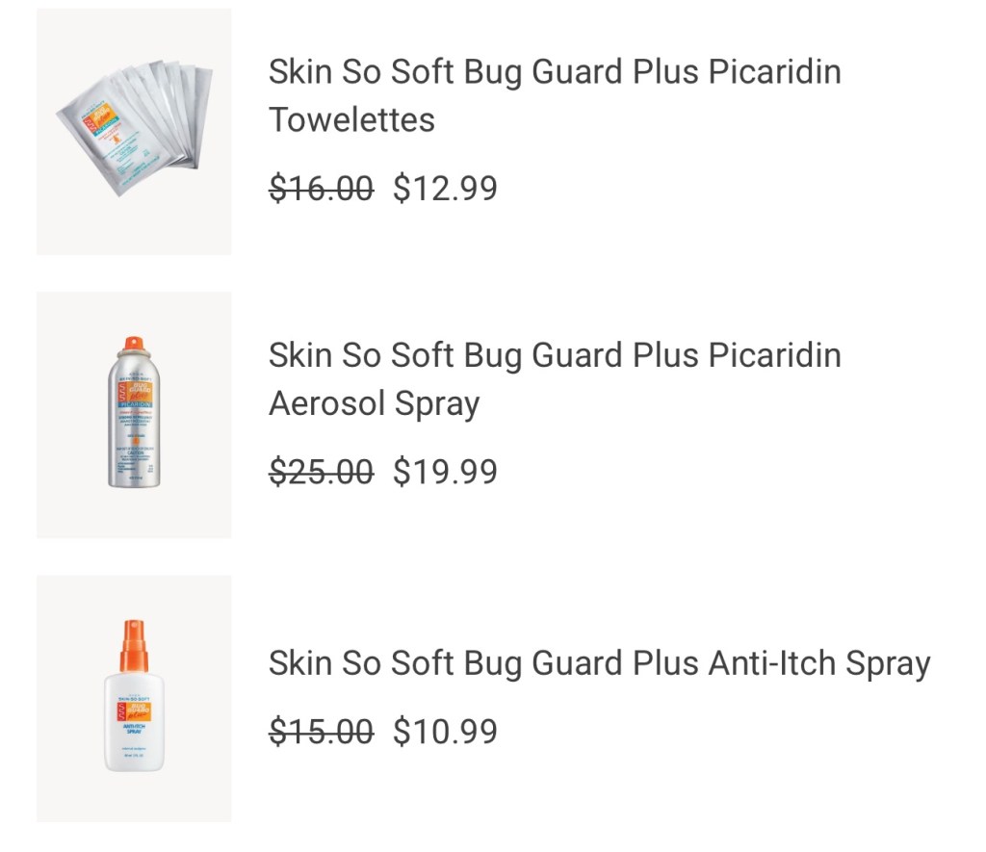Open the Bug Guard Plus Anti-Itch Spray title link
Viewport: 986px width, 852px height.
[599, 663]
